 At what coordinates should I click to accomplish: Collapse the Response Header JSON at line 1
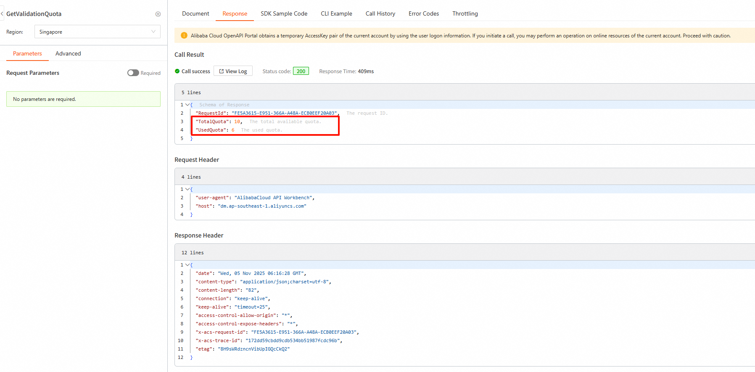coord(187,265)
